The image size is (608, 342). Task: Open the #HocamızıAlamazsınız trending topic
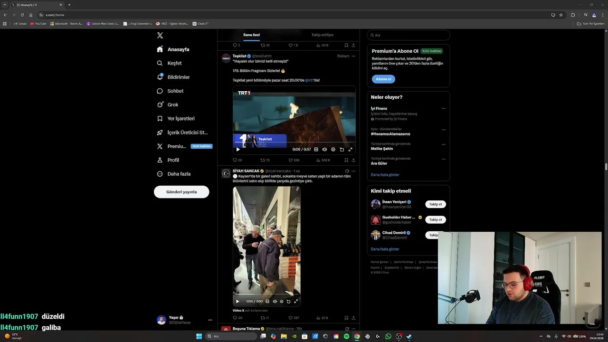point(390,134)
